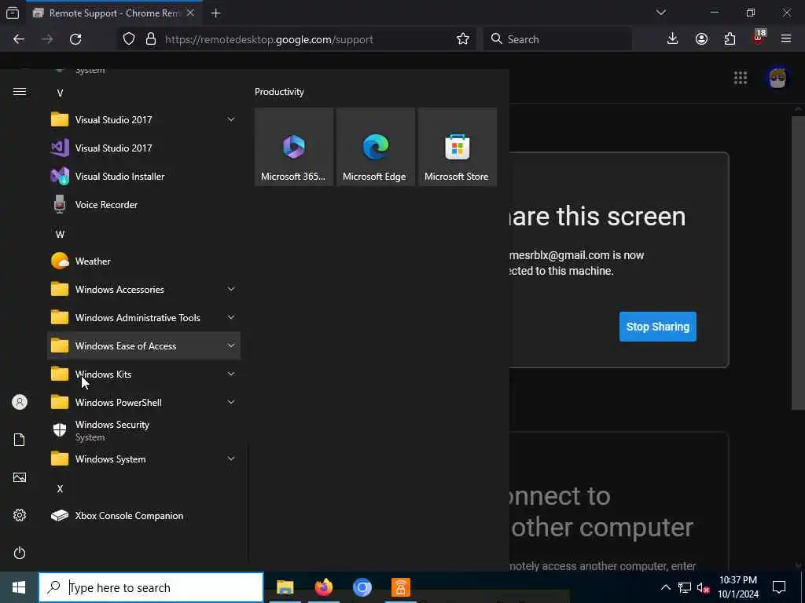Viewport: 805px width, 603px height.
Task: Reload the current page
Action: pos(75,39)
